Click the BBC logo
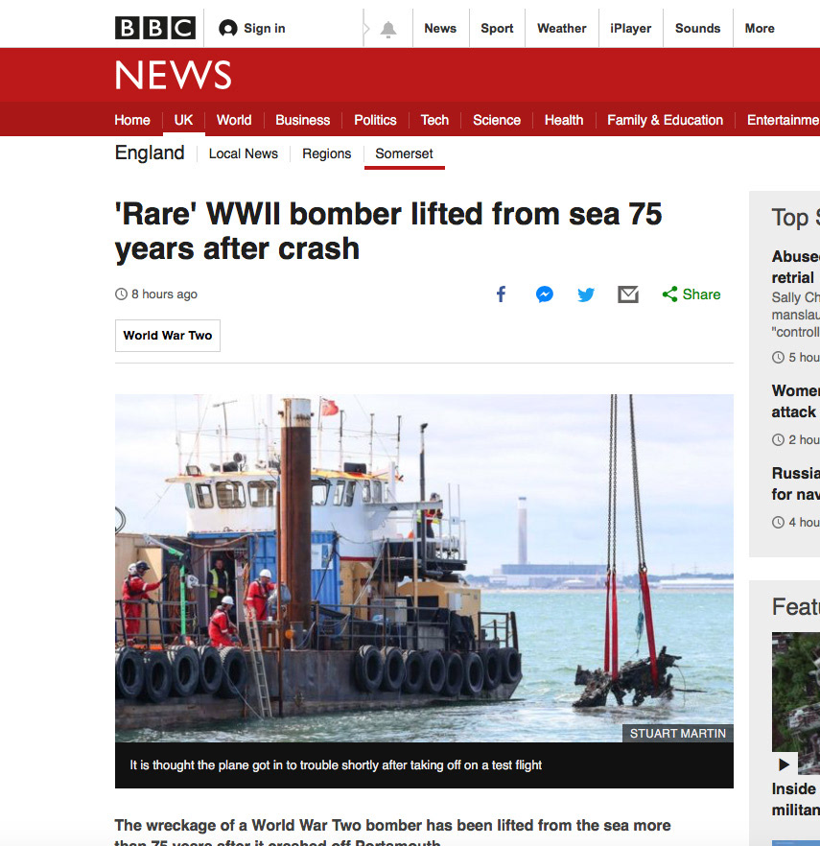Screen dimensions: 820x846 pyautogui.click(x=154, y=28)
